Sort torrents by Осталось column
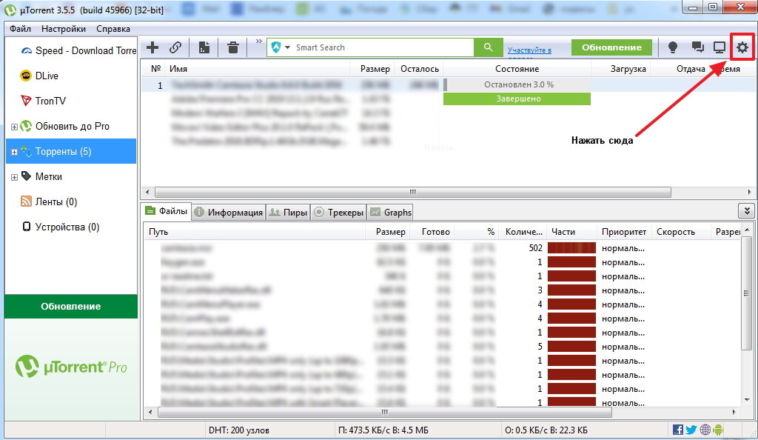This screenshot has height=440, width=758. (419, 69)
